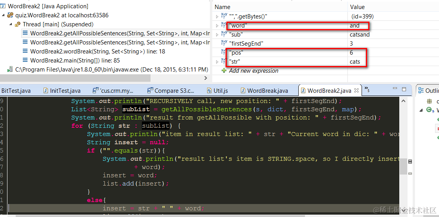Maximize the editor area
439x217 pixels.
point(404,89)
